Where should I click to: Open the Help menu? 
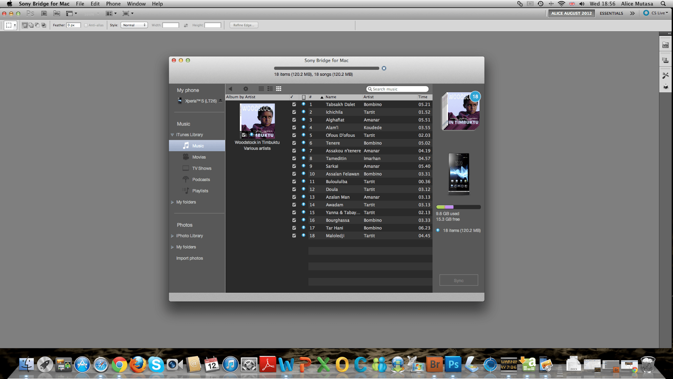coord(157,4)
